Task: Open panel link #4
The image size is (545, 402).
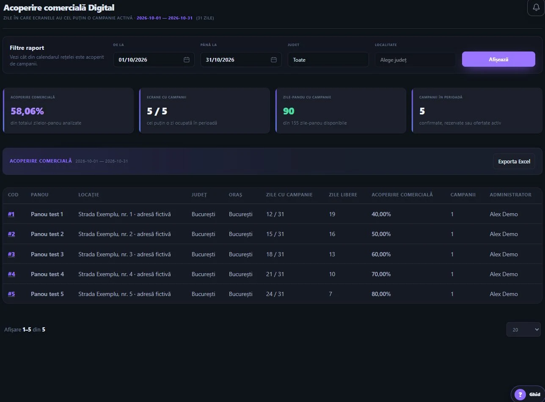Action: (11, 274)
